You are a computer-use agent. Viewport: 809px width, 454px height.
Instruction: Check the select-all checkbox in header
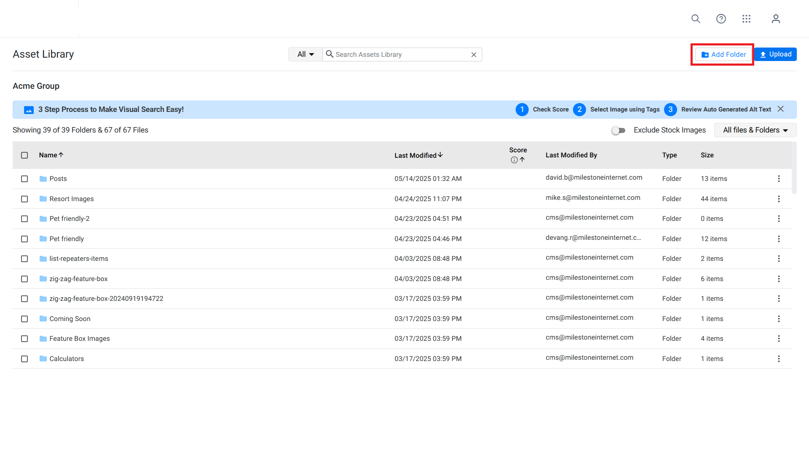tap(24, 155)
